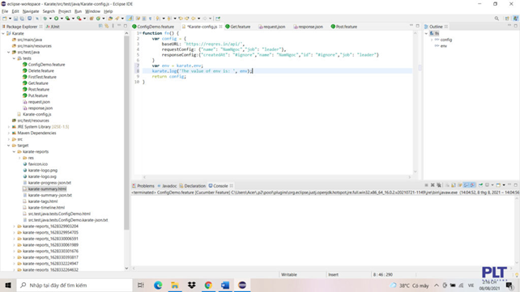The width and height of the screenshot is (520, 292).
Task: Toggle Mark Occurrences in the toolbar
Action: coord(130,19)
